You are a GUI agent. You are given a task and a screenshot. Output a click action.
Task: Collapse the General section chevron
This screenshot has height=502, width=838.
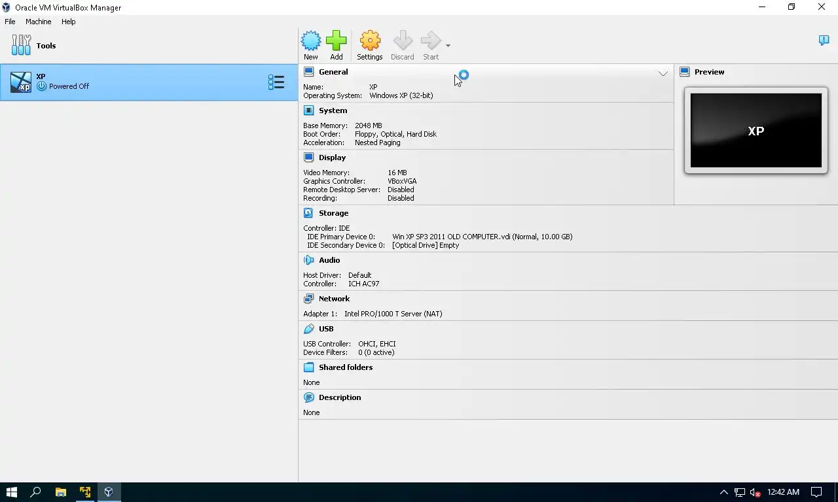663,73
